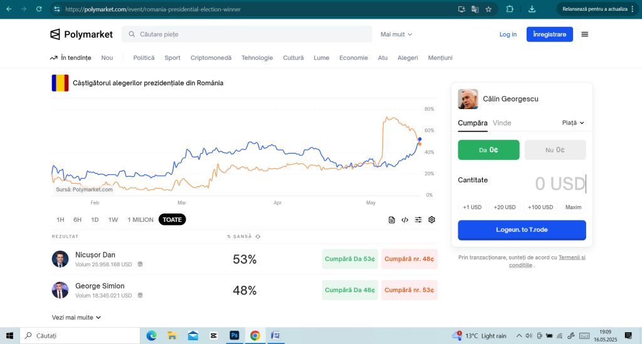Select the 1H chart range
This screenshot has width=642, height=344.
coord(60,220)
